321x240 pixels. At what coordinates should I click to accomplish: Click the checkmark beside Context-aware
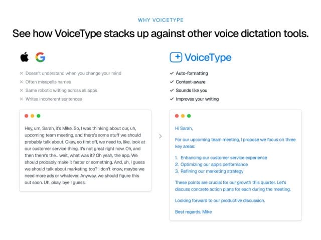coord(172,82)
